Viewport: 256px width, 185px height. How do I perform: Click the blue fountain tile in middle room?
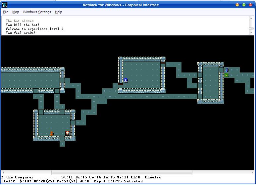(126, 80)
